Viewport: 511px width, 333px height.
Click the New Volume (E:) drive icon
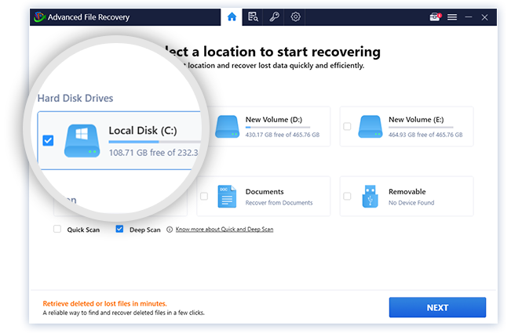[370, 126]
